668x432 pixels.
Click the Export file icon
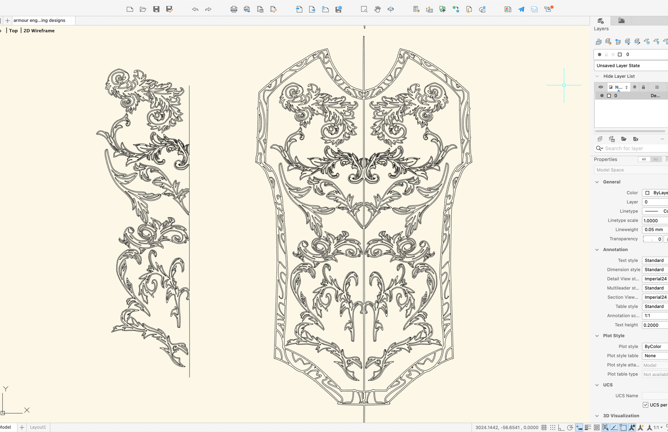(x=312, y=9)
